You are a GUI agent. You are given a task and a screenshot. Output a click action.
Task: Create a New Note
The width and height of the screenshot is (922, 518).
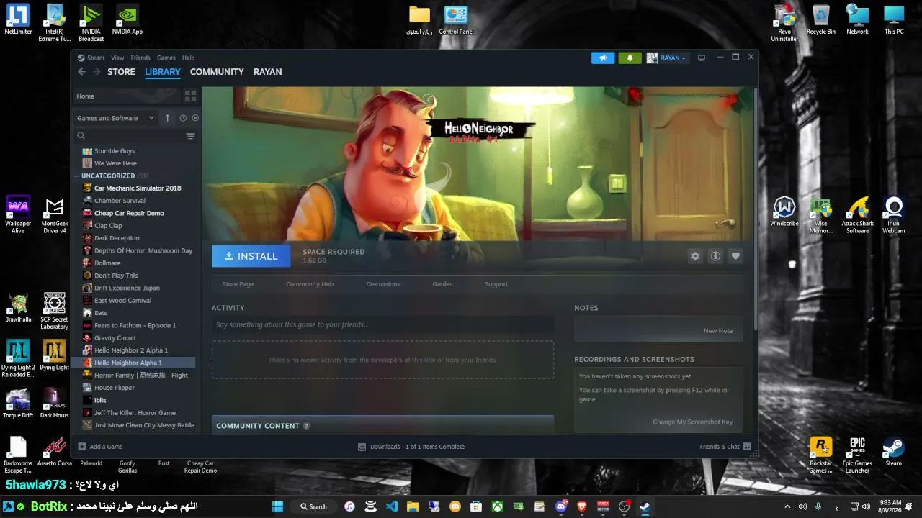pos(718,331)
